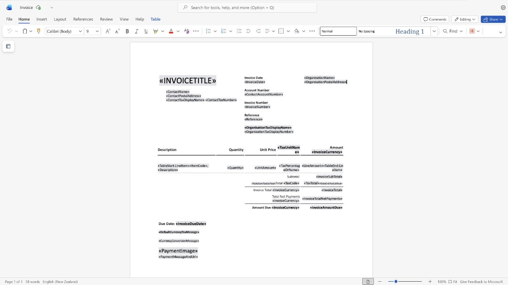Increase font size with grow icon

point(108,31)
